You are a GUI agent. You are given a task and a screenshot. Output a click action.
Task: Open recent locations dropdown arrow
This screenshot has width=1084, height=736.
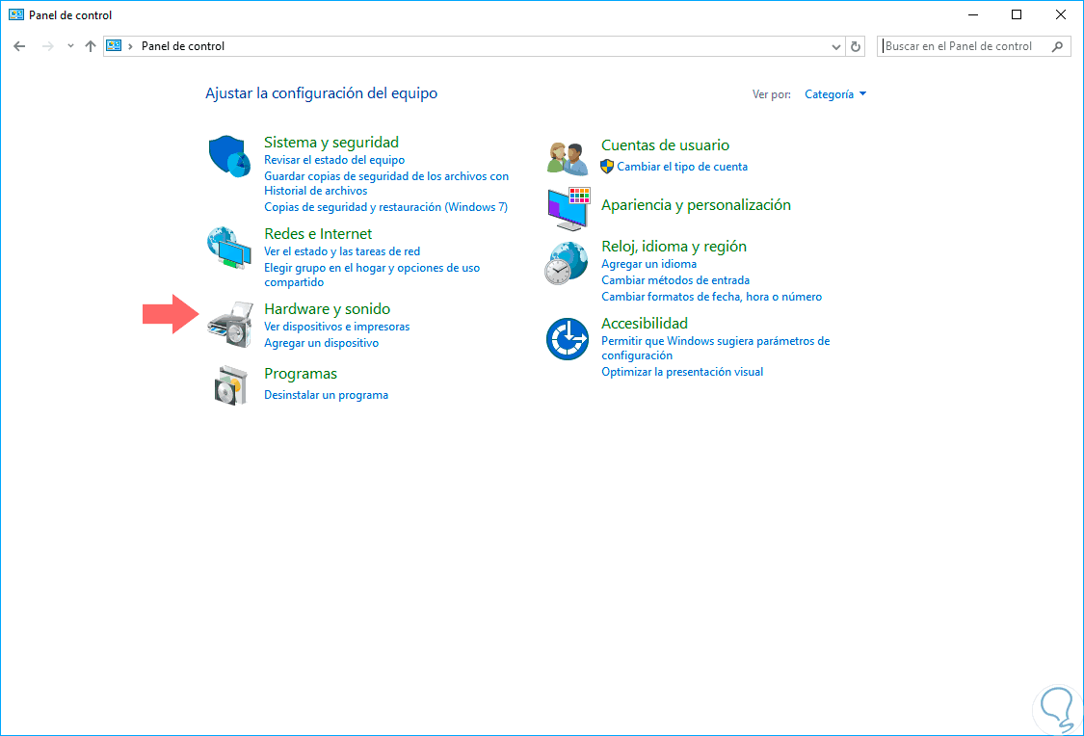point(69,46)
